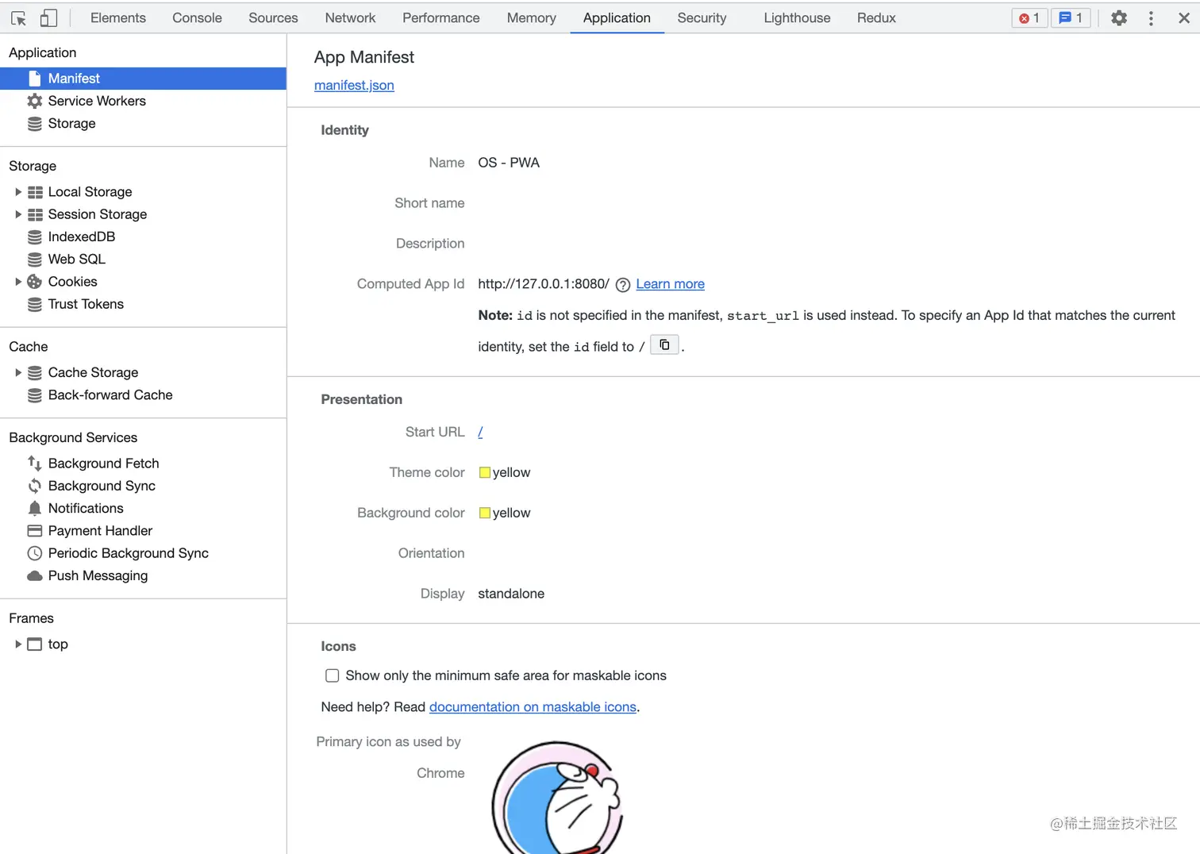
Task: Open the Start URL slash link
Action: pos(480,432)
